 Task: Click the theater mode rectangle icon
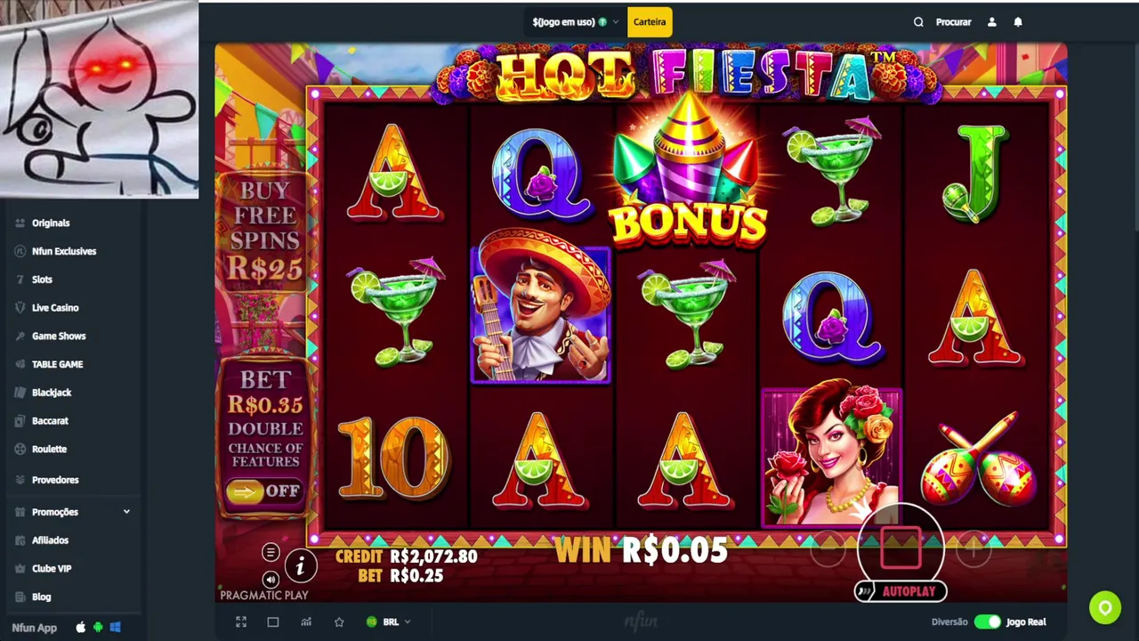(273, 622)
